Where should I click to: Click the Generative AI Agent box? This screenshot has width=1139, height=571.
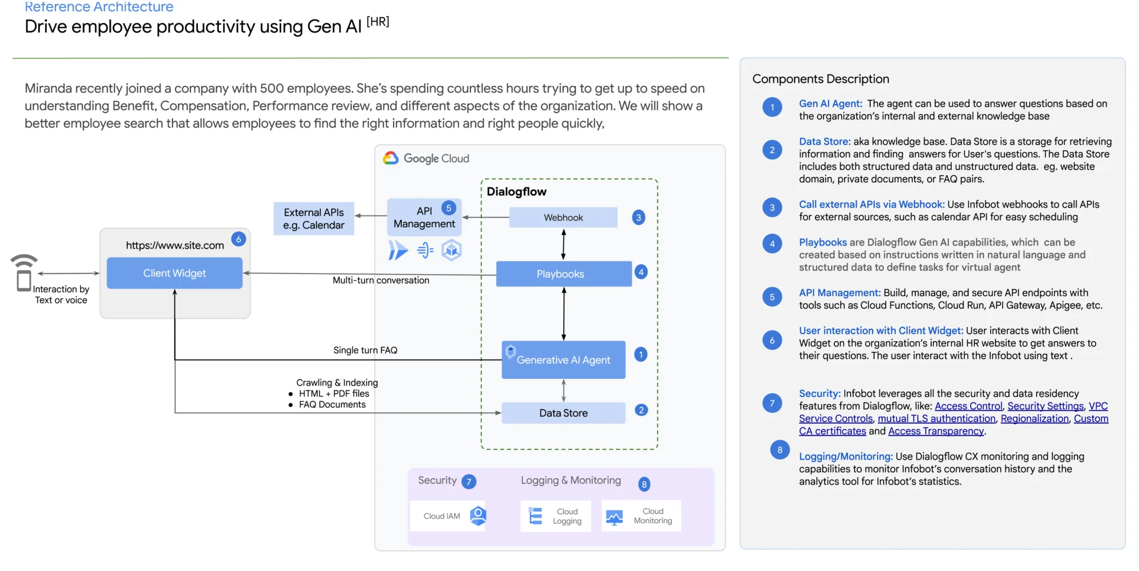(563, 359)
